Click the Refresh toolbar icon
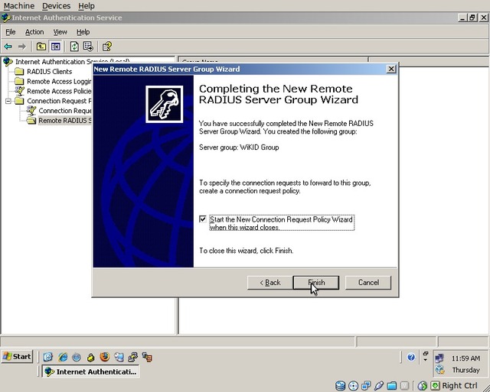Image resolution: width=490 pixels, height=392 pixels. coord(74,47)
